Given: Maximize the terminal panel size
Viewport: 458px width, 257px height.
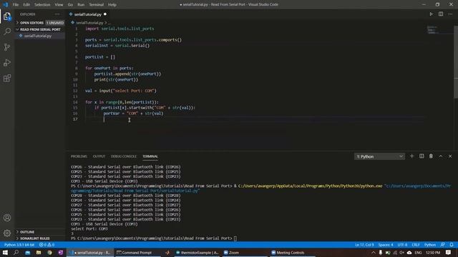Looking at the screenshot, I should click(x=441, y=156).
